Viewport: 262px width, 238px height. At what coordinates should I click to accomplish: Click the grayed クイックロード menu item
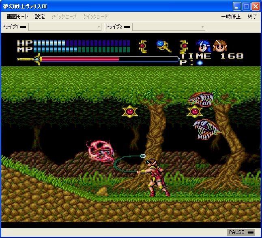click(x=95, y=17)
